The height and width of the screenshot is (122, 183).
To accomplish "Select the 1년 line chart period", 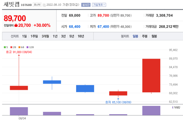I will [55, 36].
